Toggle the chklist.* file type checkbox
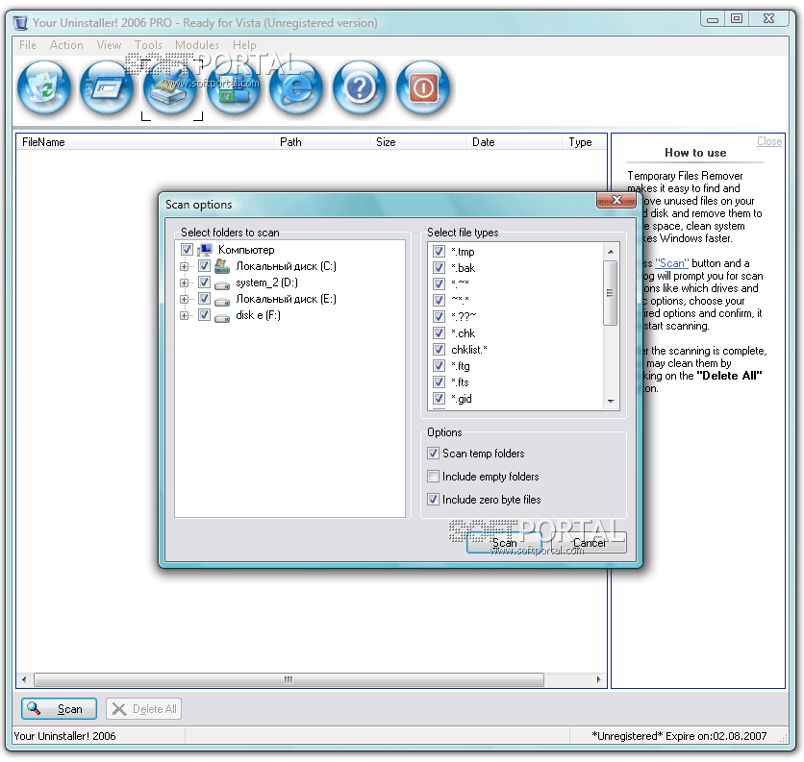Viewport: 804px width, 762px height. tap(439, 350)
